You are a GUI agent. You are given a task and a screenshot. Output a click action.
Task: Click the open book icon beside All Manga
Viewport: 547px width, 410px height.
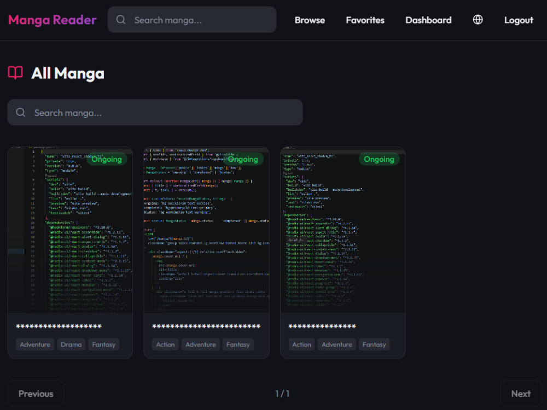pyautogui.click(x=15, y=73)
